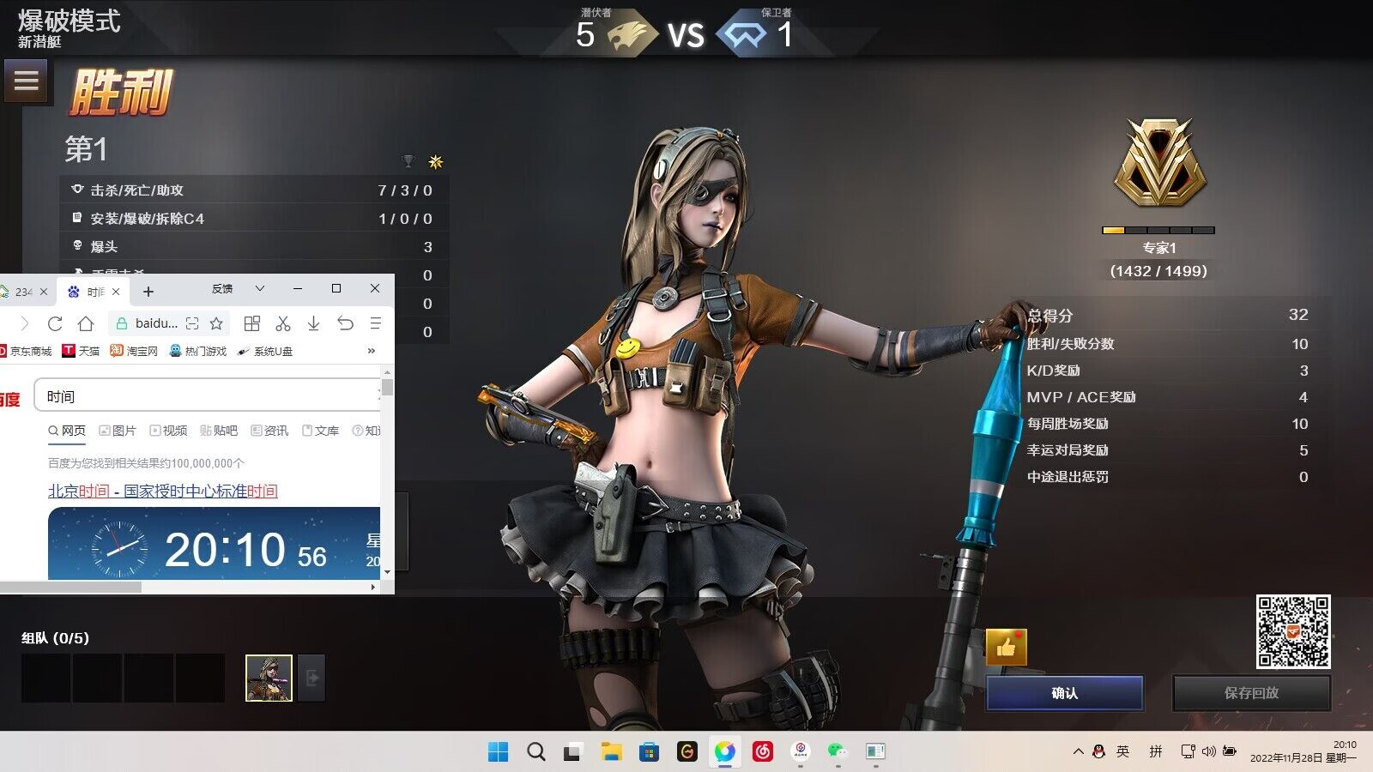
Task: Click the MVP / ACE奖励 row
Action: click(1168, 397)
